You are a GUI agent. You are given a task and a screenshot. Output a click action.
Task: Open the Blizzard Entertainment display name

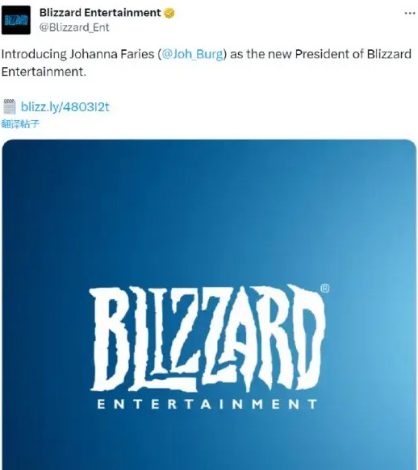coord(100,13)
